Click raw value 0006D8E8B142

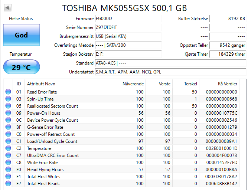221,184
